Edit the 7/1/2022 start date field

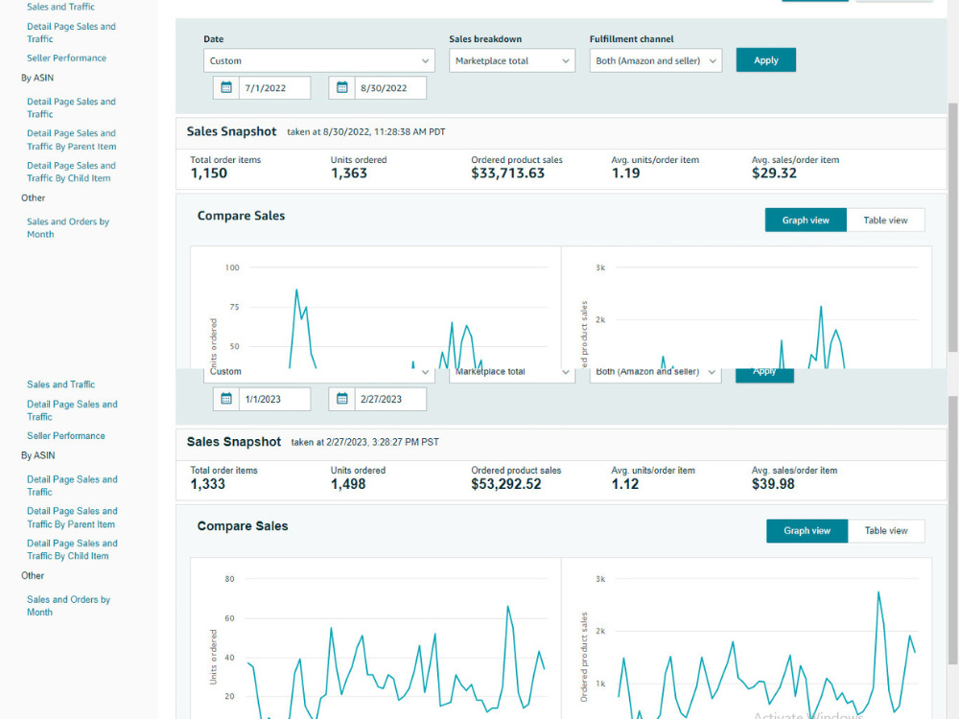click(274, 87)
